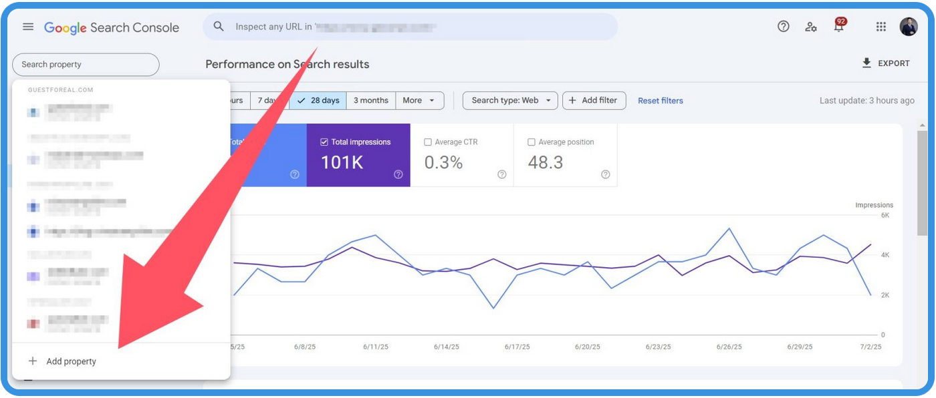Click inside the Inspect any URL search bar

pos(410,26)
